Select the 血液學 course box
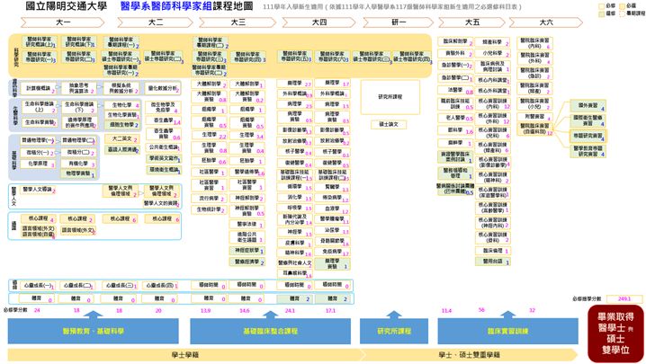The image size is (646, 364). click(x=332, y=209)
